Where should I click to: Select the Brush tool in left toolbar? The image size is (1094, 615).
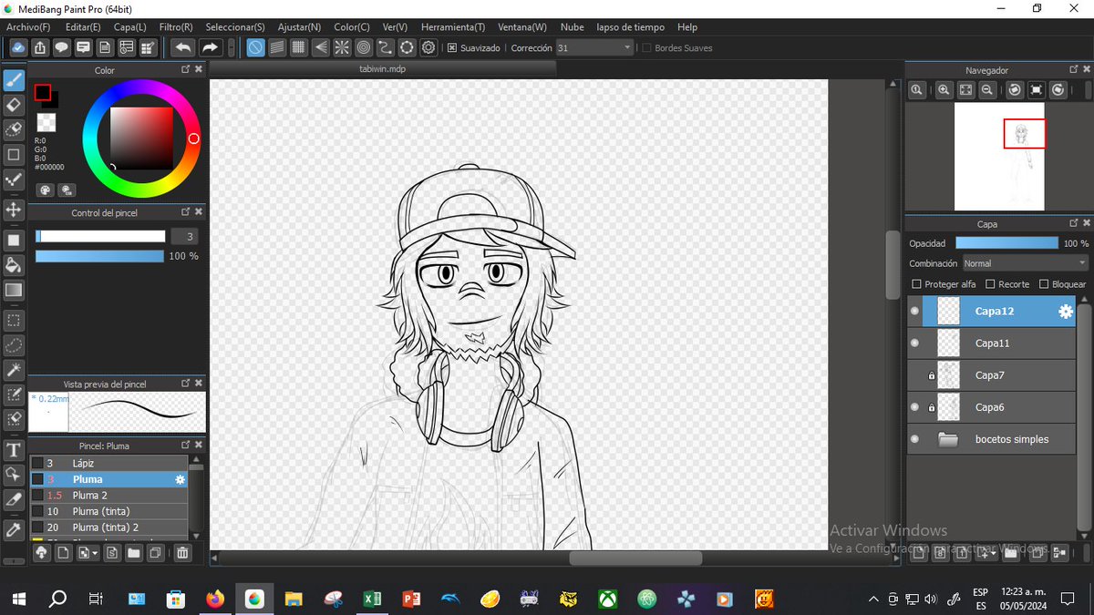[14, 80]
